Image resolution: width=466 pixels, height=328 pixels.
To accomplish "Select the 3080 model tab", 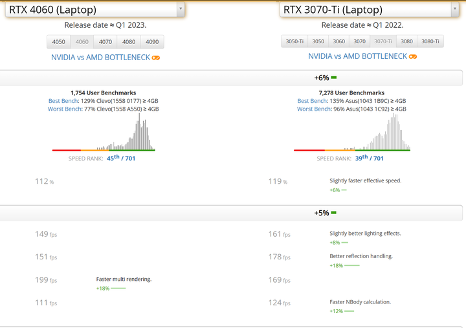I will [x=406, y=41].
